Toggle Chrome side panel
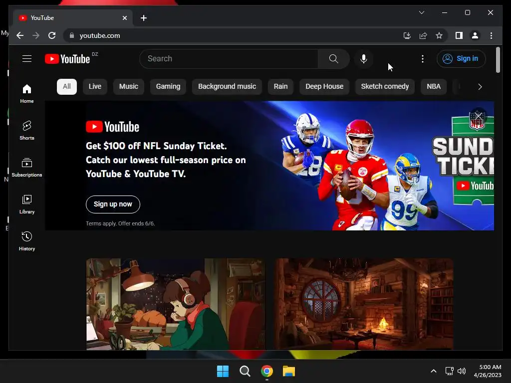 pyautogui.click(x=459, y=35)
